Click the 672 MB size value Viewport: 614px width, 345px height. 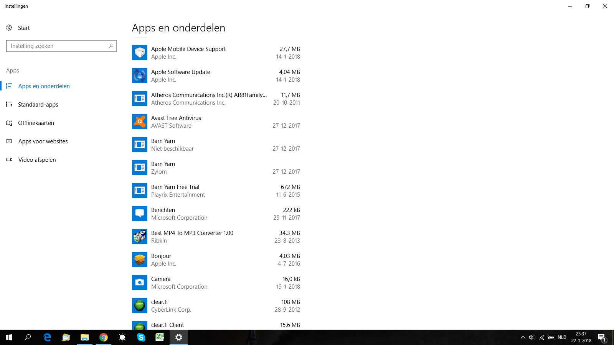point(290,187)
